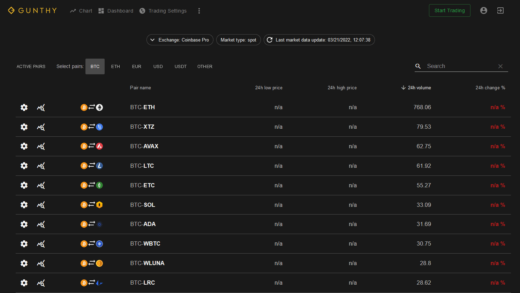
Task: Open the Chart page
Action: [81, 11]
